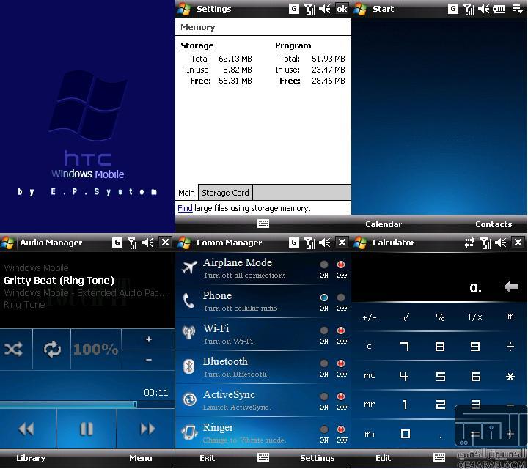The height and width of the screenshot is (469, 528).
Task: Turn Airplane Mode OFF
Action: click(341, 265)
